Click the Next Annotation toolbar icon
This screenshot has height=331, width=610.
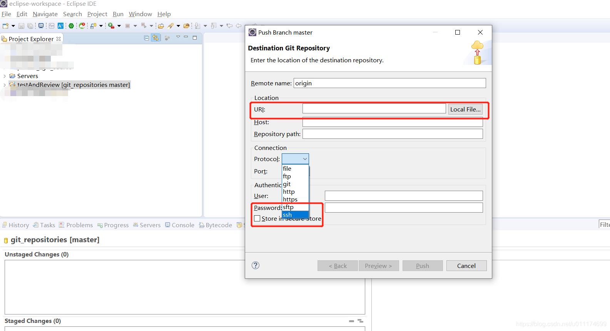tap(197, 26)
